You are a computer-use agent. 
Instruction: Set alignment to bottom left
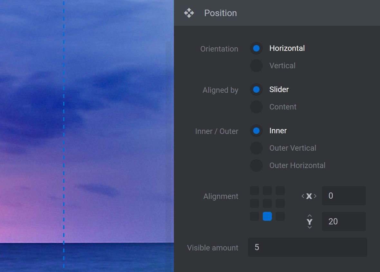point(254,216)
